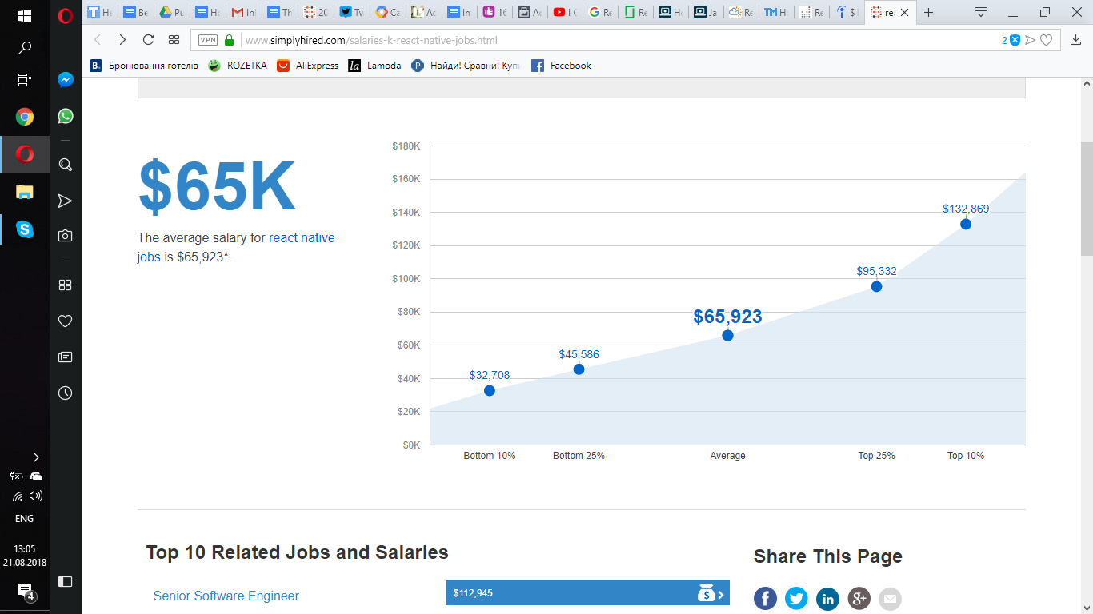Click the page vertical scrollbar thumb
The image size is (1093, 614).
point(1087,198)
